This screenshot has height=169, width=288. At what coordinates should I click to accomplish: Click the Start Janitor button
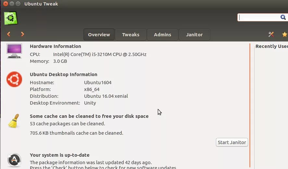(x=232, y=142)
